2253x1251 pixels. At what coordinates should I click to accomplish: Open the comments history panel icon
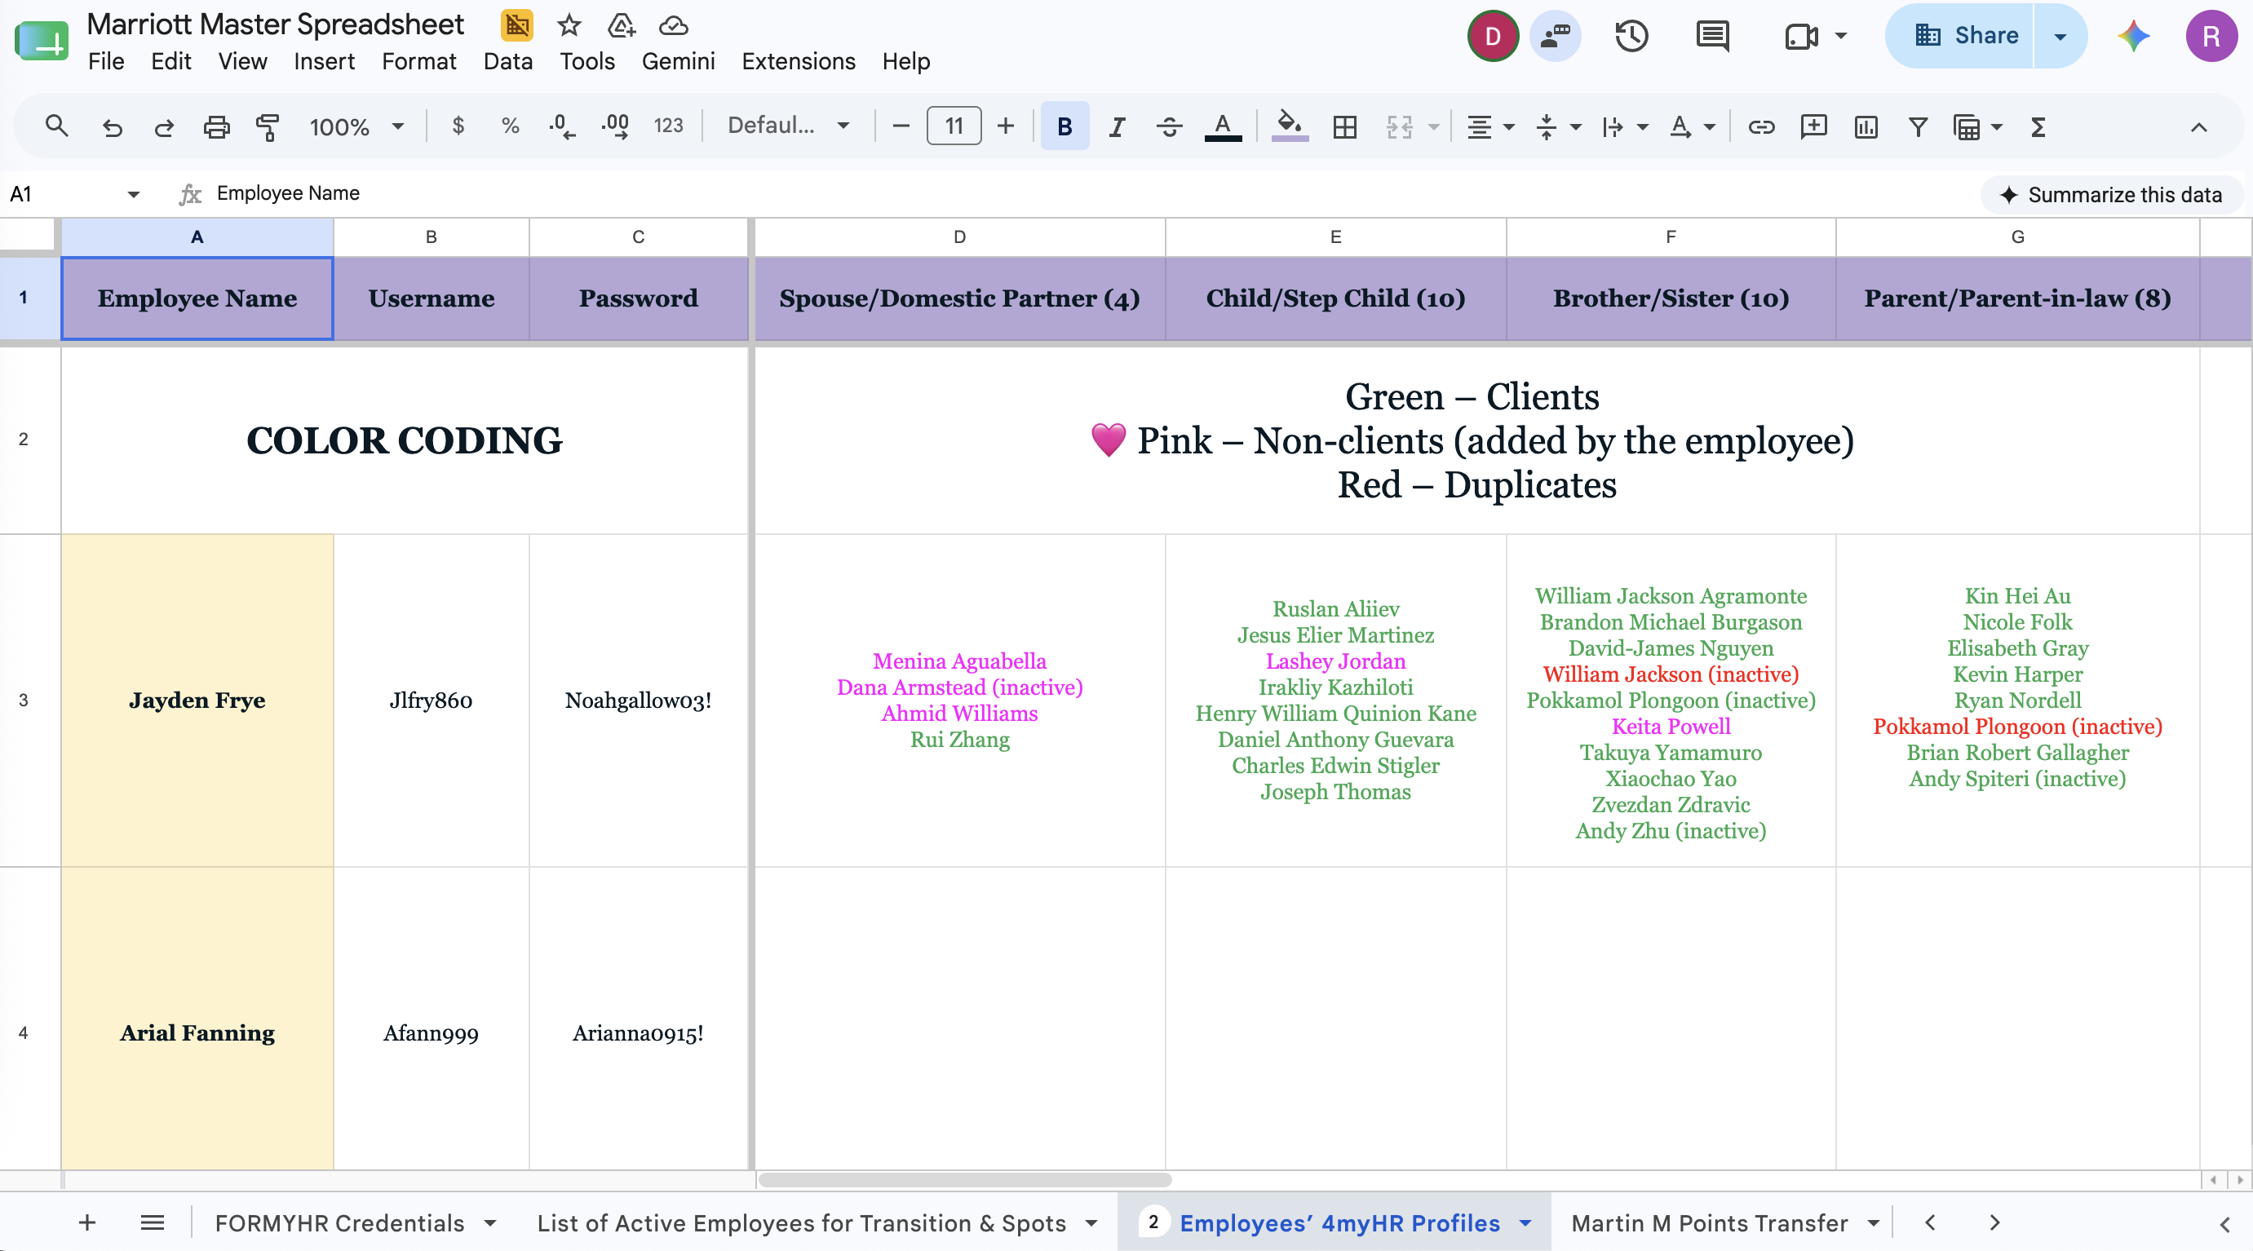pyautogui.click(x=1711, y=36)
